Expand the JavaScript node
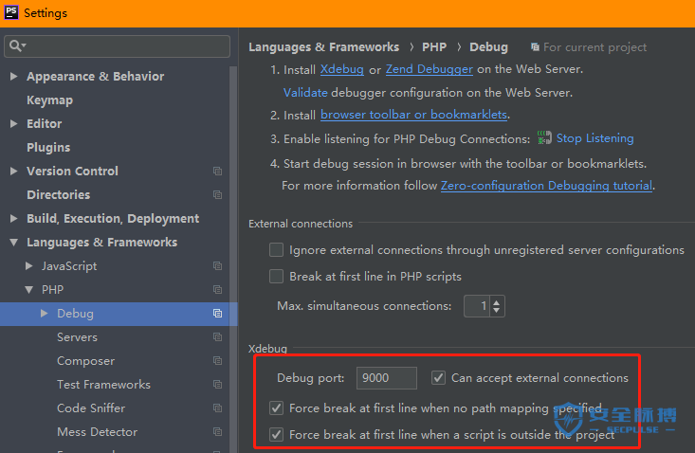This screenshot has height=453, width=695. pyautogui.click(x=28, y=265)
